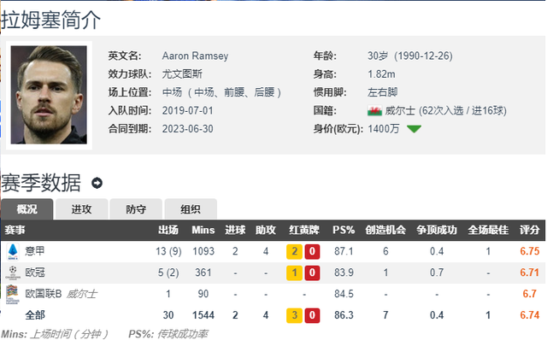The image size is (547, 340).
Task: Click the green market value down arrow
Action: (x=414, y=129)
